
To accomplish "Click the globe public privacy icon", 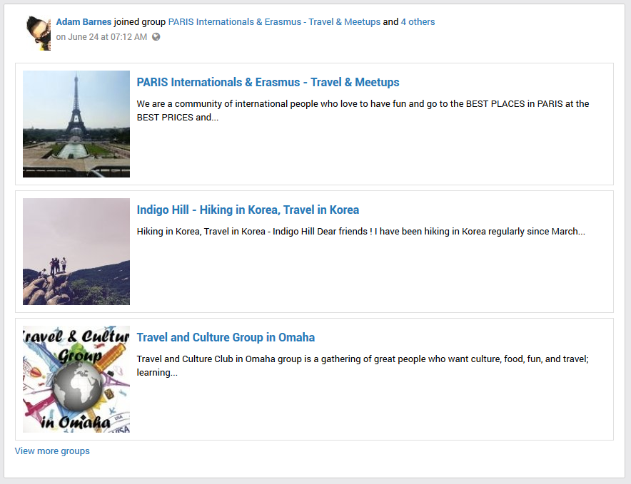I will tap(156, 37).
